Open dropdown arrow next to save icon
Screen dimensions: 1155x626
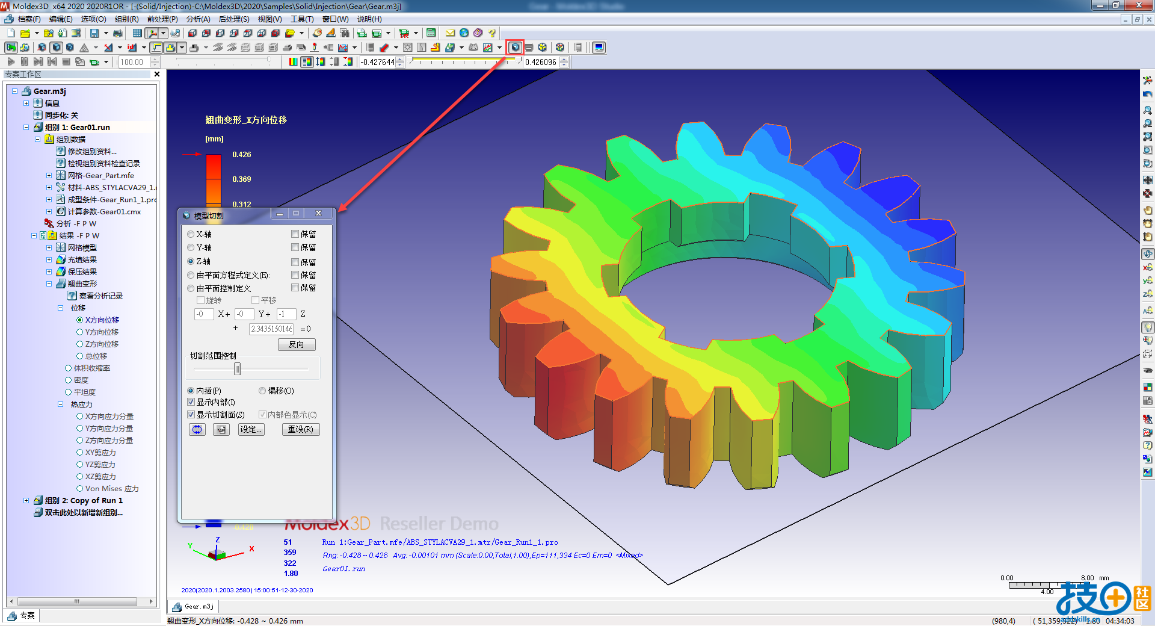(x=106, y=33)
